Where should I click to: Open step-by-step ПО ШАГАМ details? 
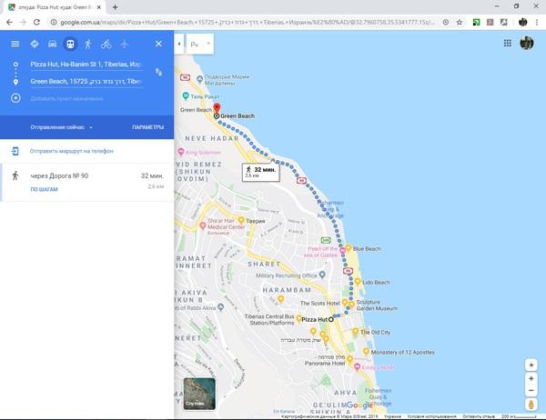pos(45,189)
